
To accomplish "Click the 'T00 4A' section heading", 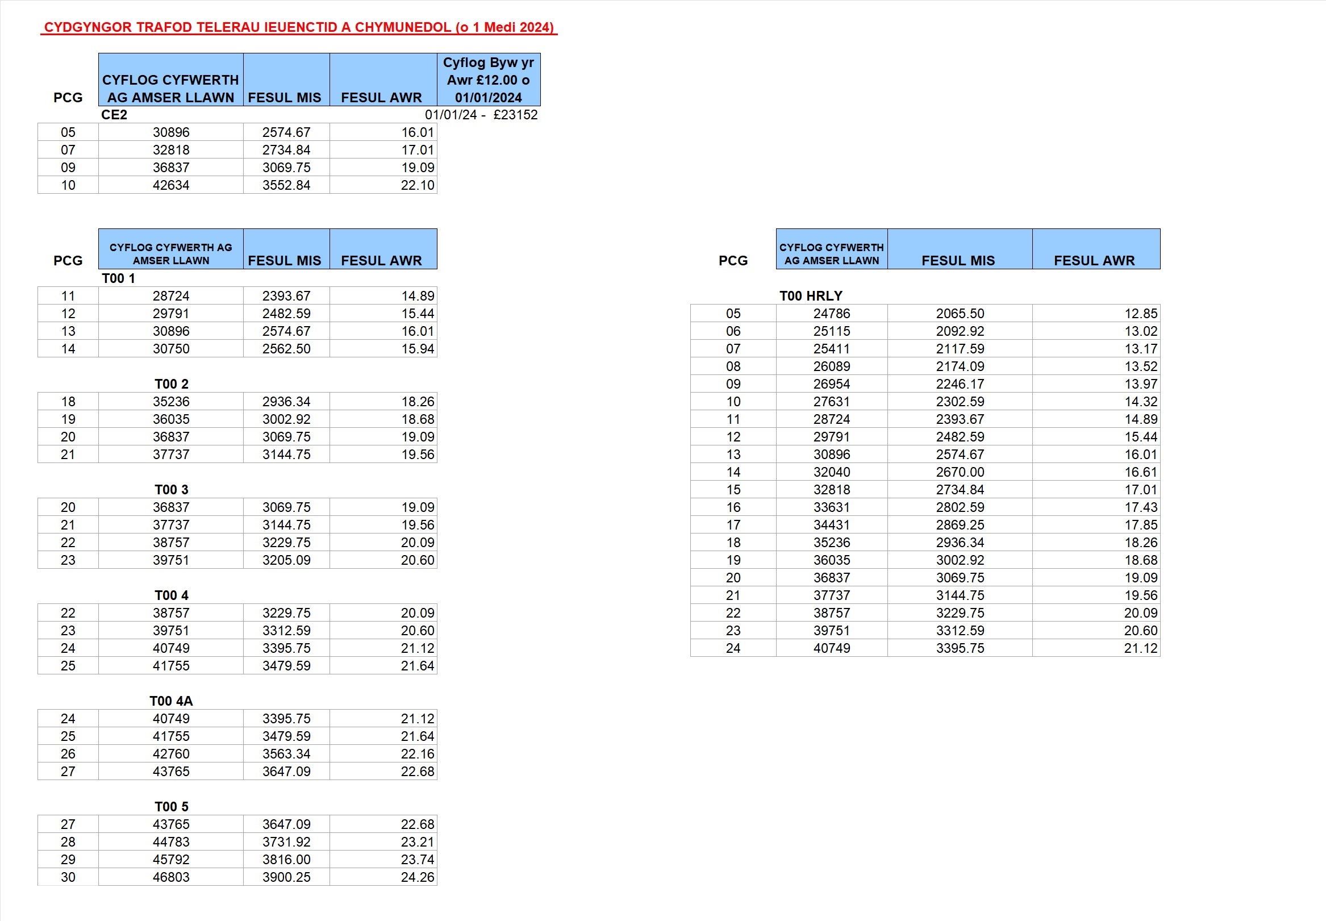I will click(x=172, y=701).
